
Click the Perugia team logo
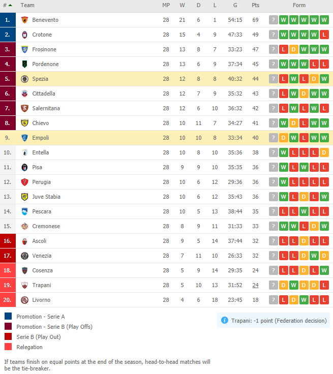(24, 182)
